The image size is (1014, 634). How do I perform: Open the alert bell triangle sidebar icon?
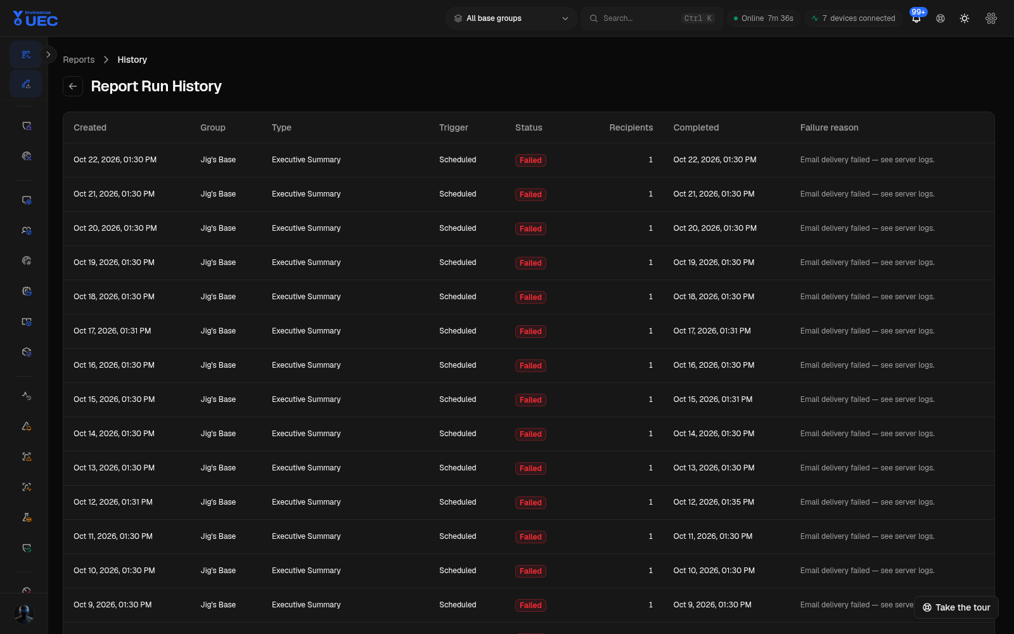(x=27, y=426)
